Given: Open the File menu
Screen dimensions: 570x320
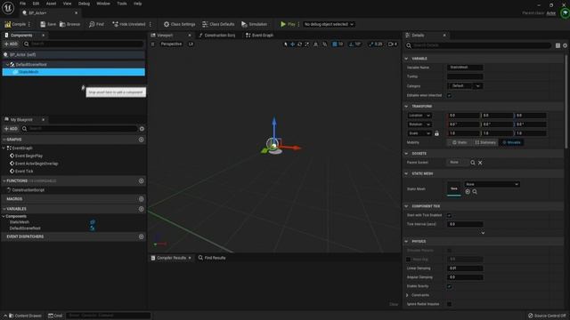Looking at the screenshot, I should pyautogui.click(x=22, y=4).
